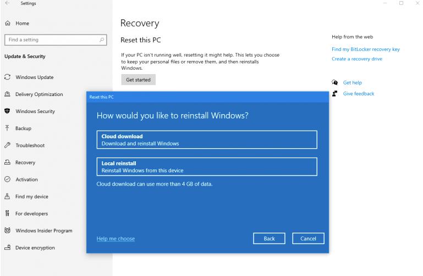The height and width of the screenshot is (276, 423).
Task: Open the Help me choose link
Action: 116,239
